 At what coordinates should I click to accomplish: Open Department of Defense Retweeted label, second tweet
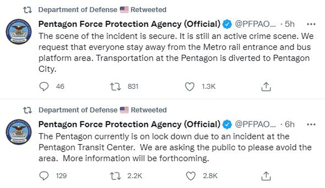(x=103, y=110)
